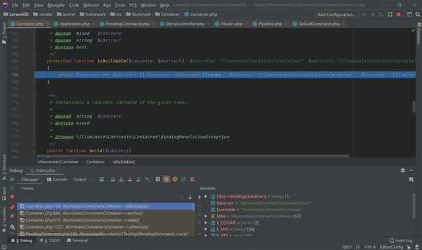Screen dimensions: 422x250
Task: Add new watch with plus icon
Action: 199,197
